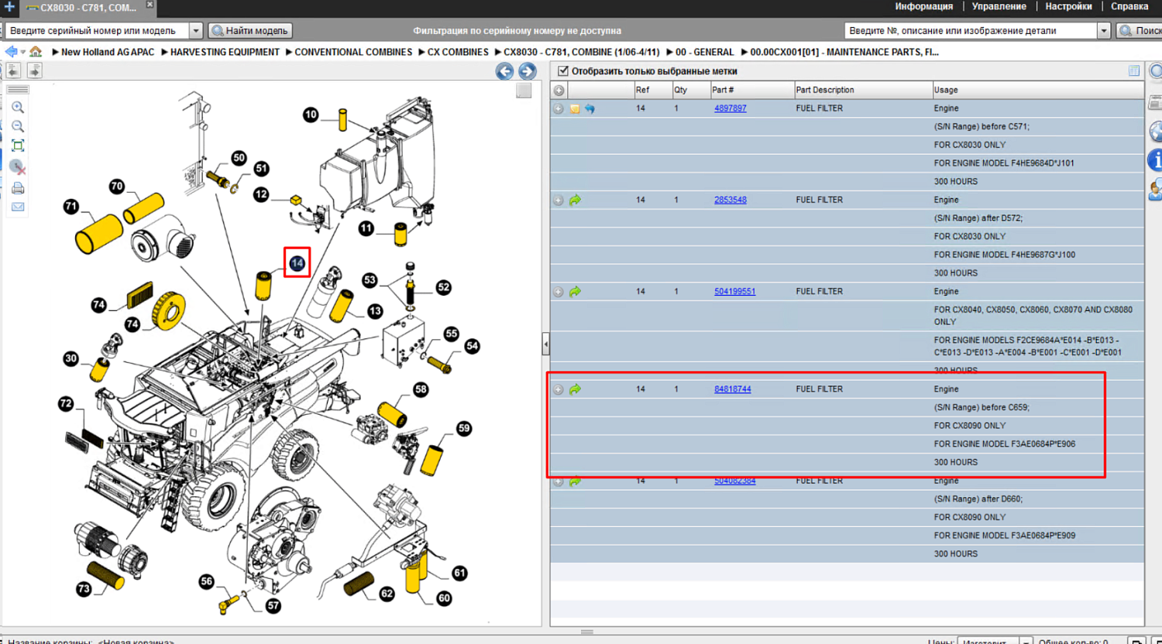
Task: Click the blue arrow icon on the 4897897 row
Action: click(590, 109)
